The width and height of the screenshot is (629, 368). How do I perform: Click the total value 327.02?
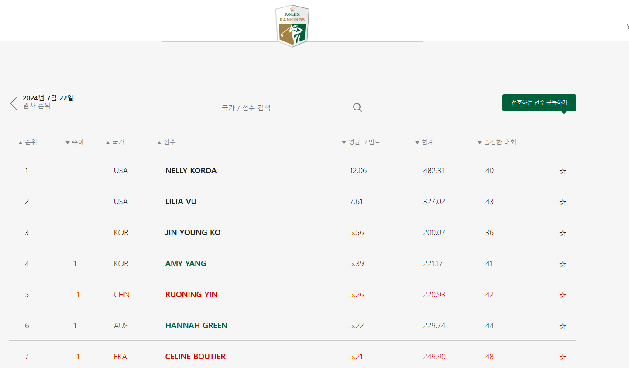434,202
